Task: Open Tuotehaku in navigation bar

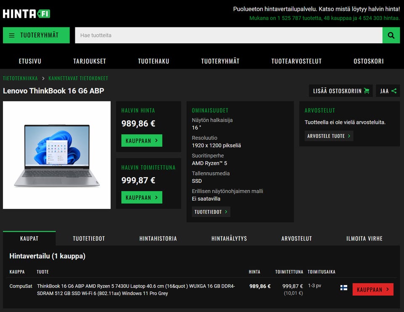Action: (154, 61)
